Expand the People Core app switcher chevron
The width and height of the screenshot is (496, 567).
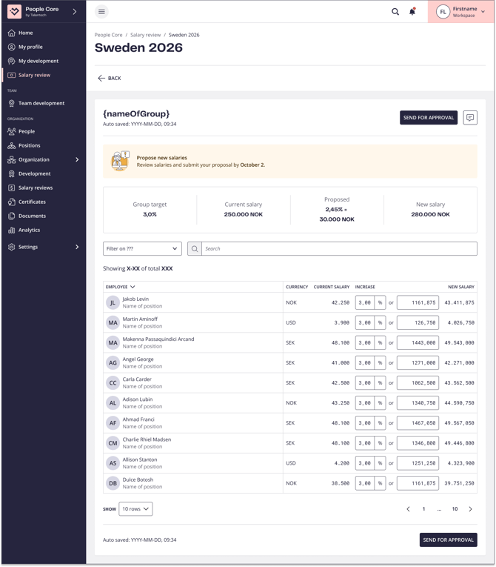coord(75,12)
